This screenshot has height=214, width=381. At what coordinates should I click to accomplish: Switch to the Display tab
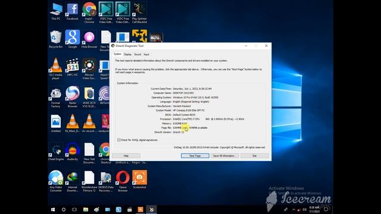tap(127, 54)
